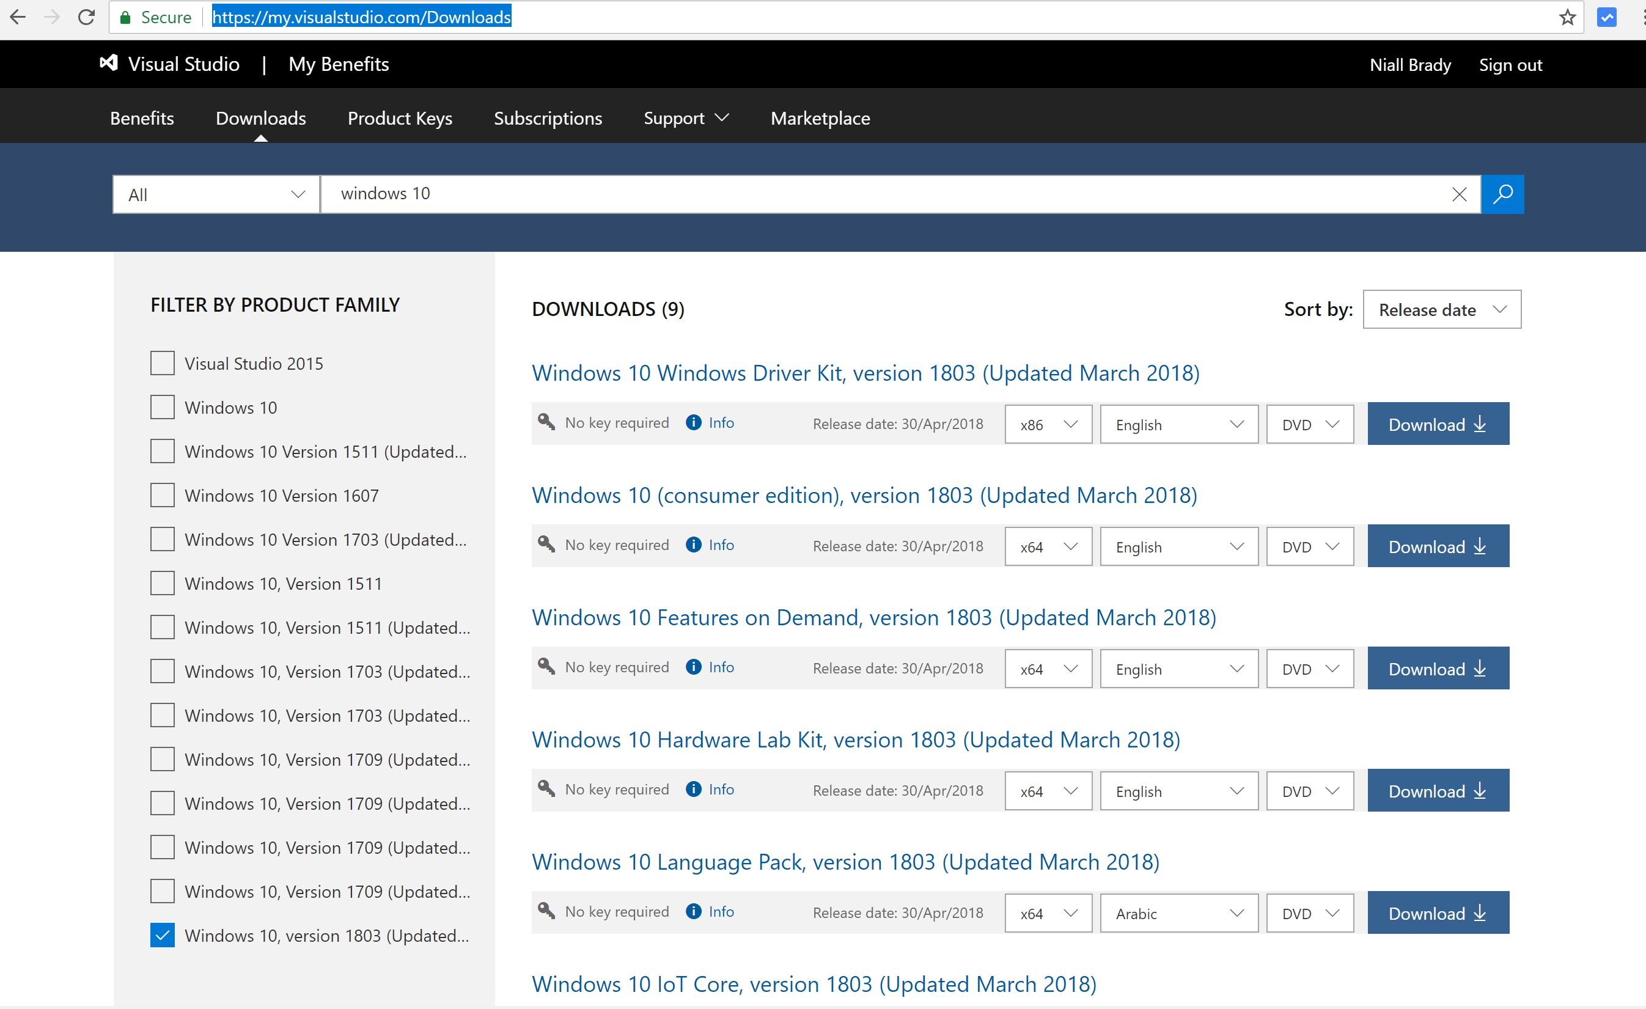Click Info icon for Language Pack row

pos(693,911)
